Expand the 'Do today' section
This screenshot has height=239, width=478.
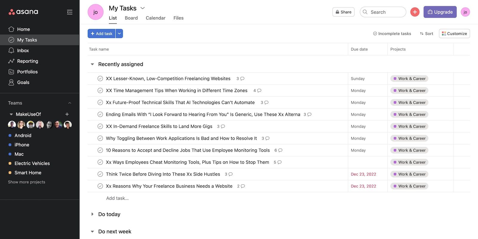[x=92, y=214]
